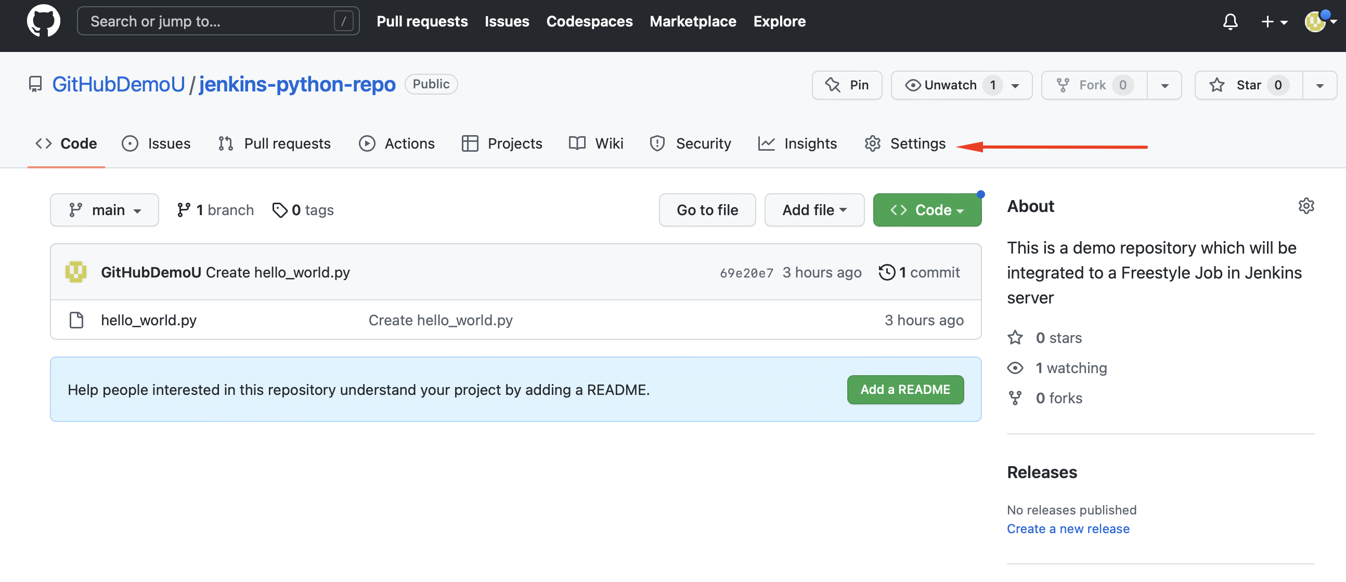Open Pull requests in top navigation

(422, 21)
